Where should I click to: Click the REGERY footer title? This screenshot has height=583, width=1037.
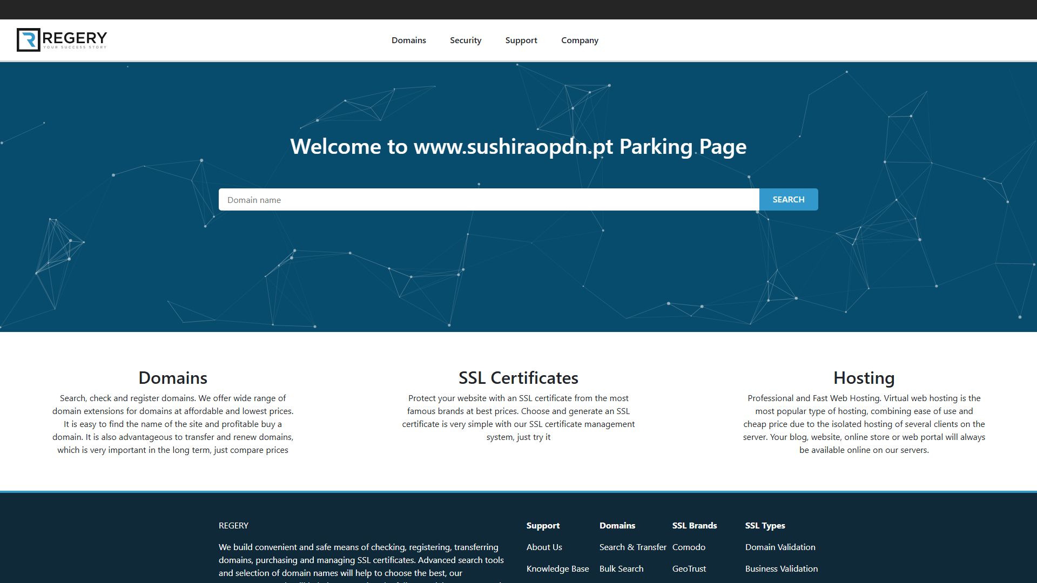pos(233,526)
